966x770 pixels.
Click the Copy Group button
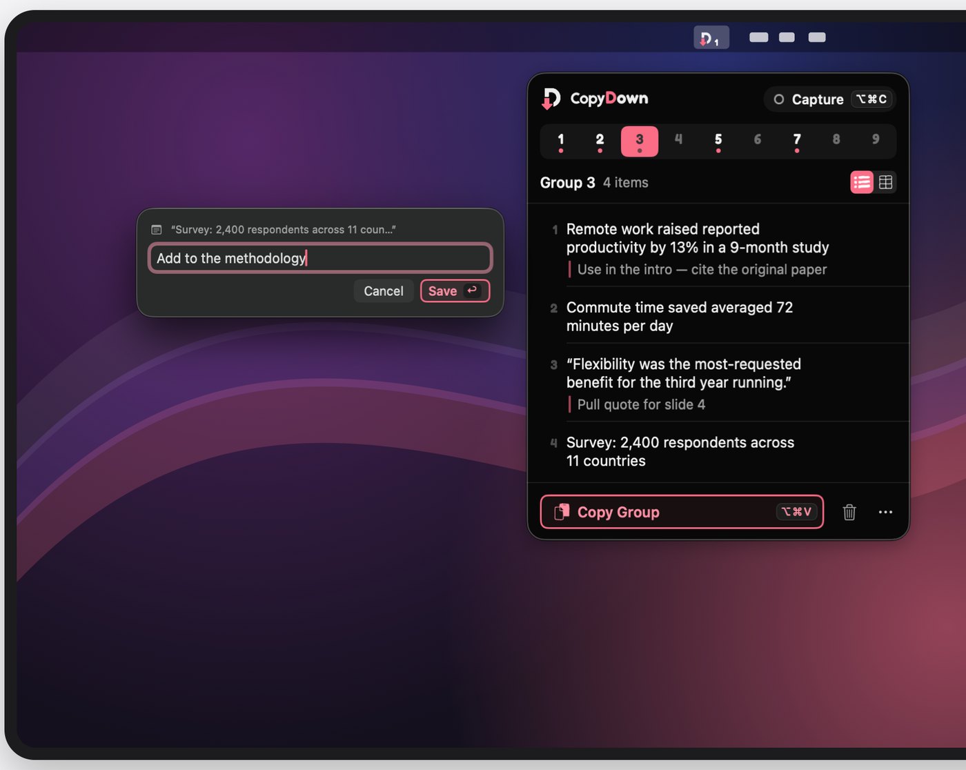[x=682, y=512]
